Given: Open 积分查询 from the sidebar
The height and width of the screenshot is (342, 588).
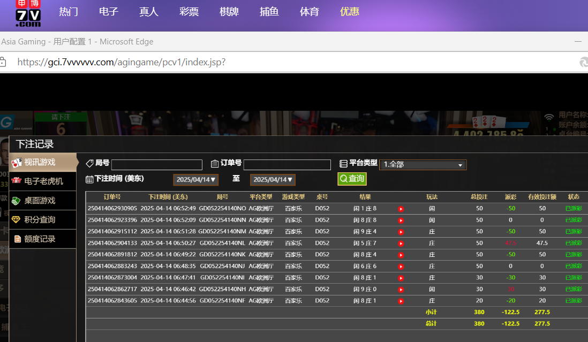Looking at the screenshot, I should click(40, 220).
